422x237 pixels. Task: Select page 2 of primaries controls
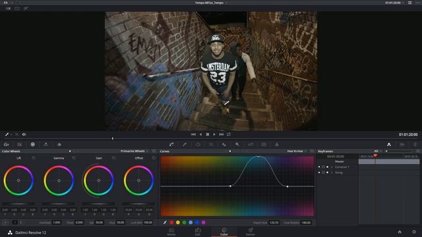pyautogui.click(x=20, y=223)
